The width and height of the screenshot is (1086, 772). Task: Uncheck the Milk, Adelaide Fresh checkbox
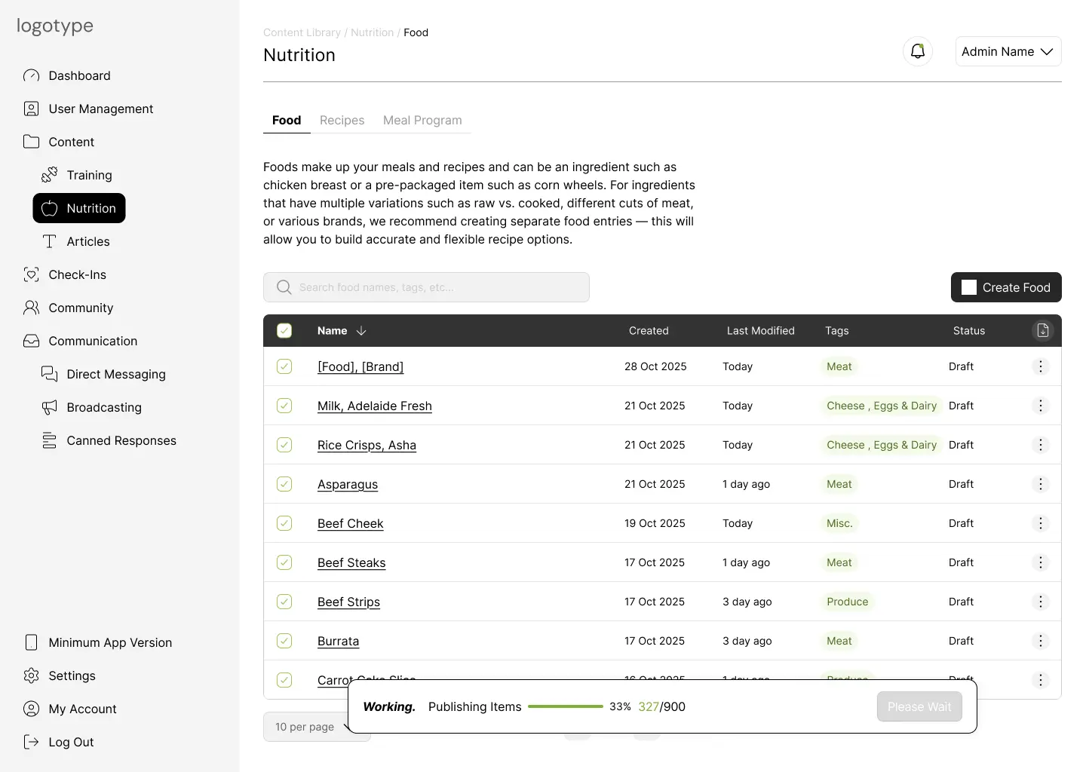point(284,406)
